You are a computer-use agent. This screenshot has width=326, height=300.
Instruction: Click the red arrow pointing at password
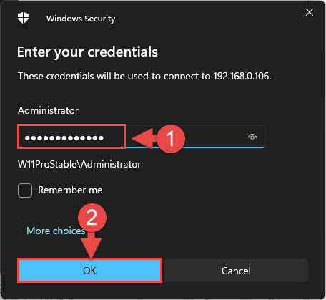coord(144,139)
